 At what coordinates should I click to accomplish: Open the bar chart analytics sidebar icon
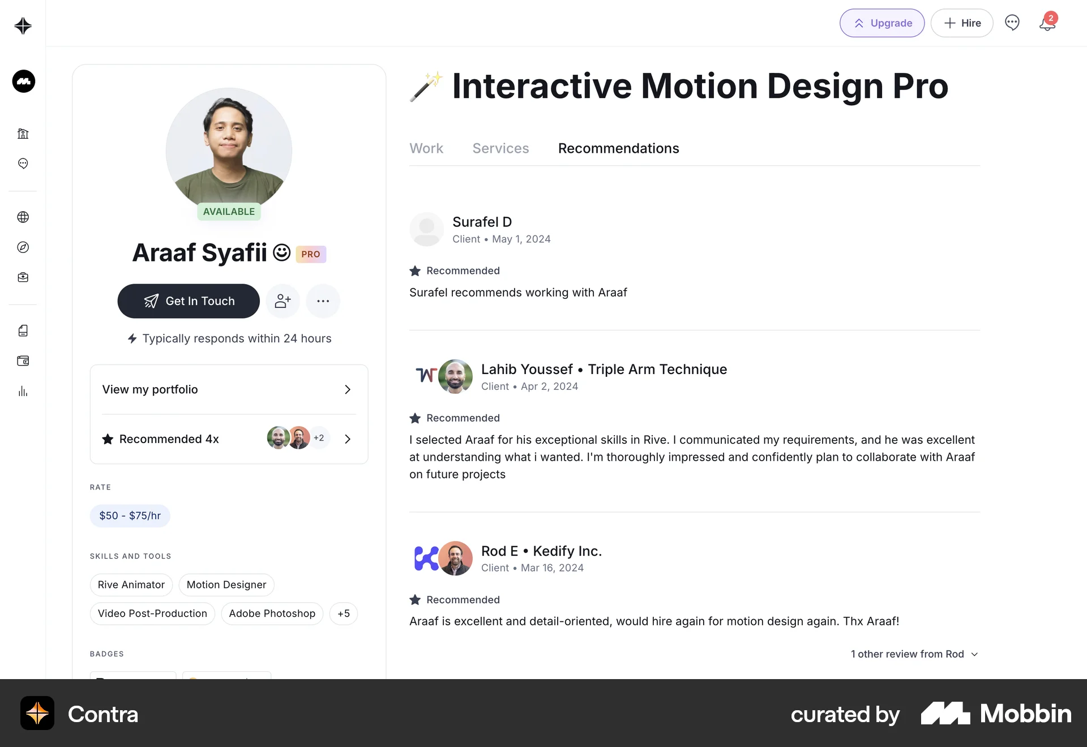coord(23,391)
